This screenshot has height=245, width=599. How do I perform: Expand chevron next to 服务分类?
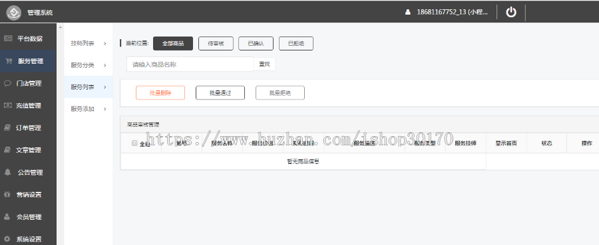coord(104,65)
